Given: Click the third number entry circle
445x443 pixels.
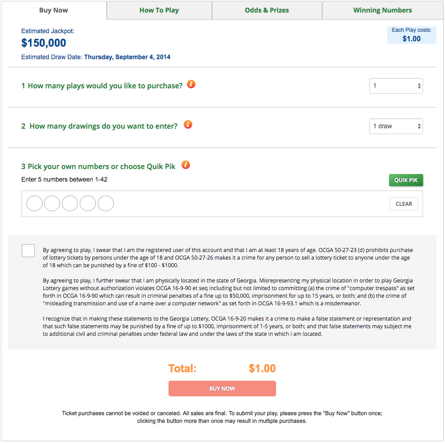Looking at the screenshot, I should click(x=70, y=204).
